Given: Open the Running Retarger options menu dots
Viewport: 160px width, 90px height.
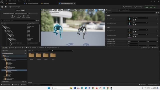Looking at the screenshot, I should tap(21, 7).
